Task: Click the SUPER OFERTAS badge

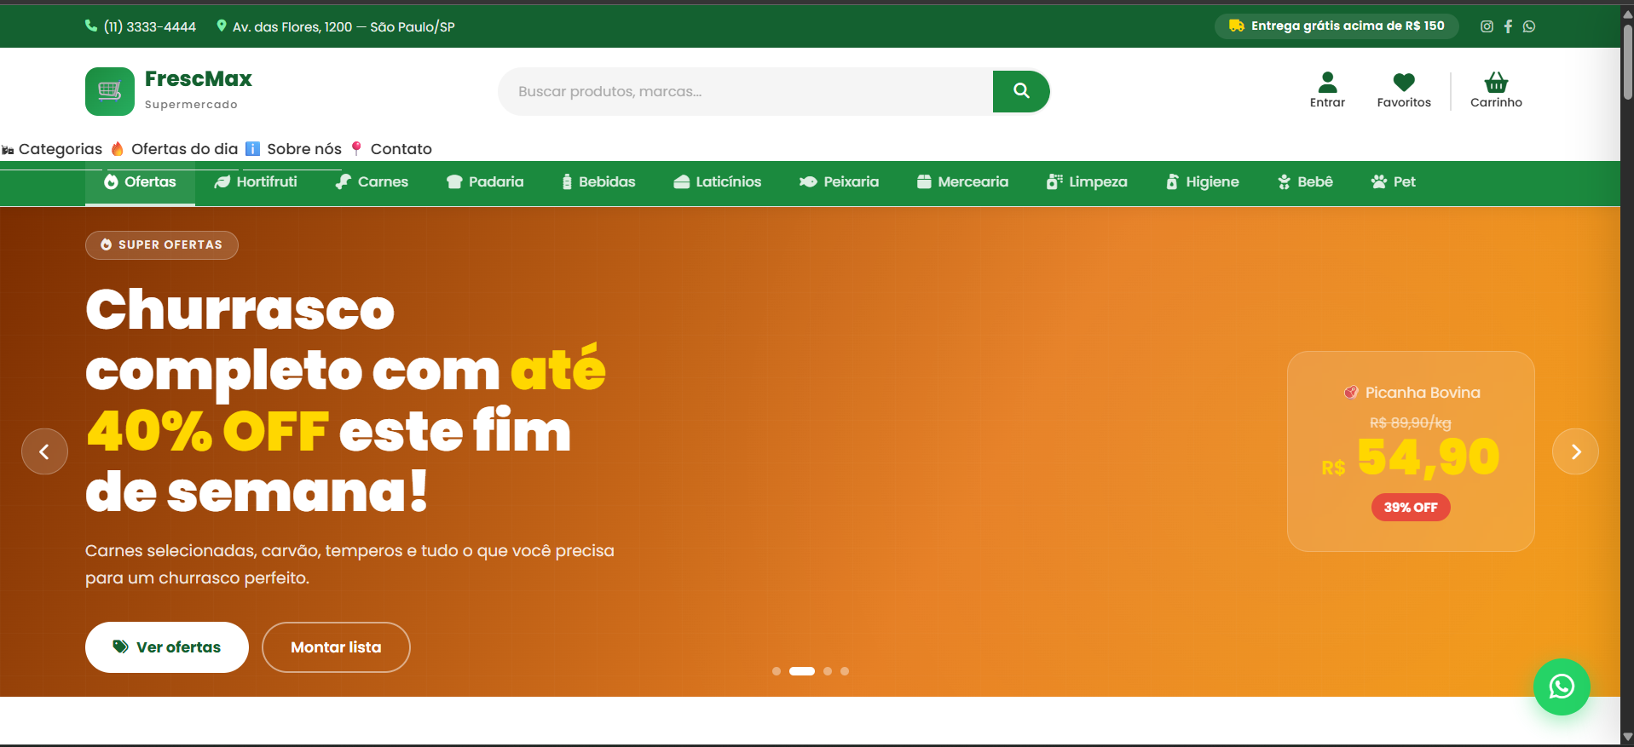Action: (x=162, y=245)
